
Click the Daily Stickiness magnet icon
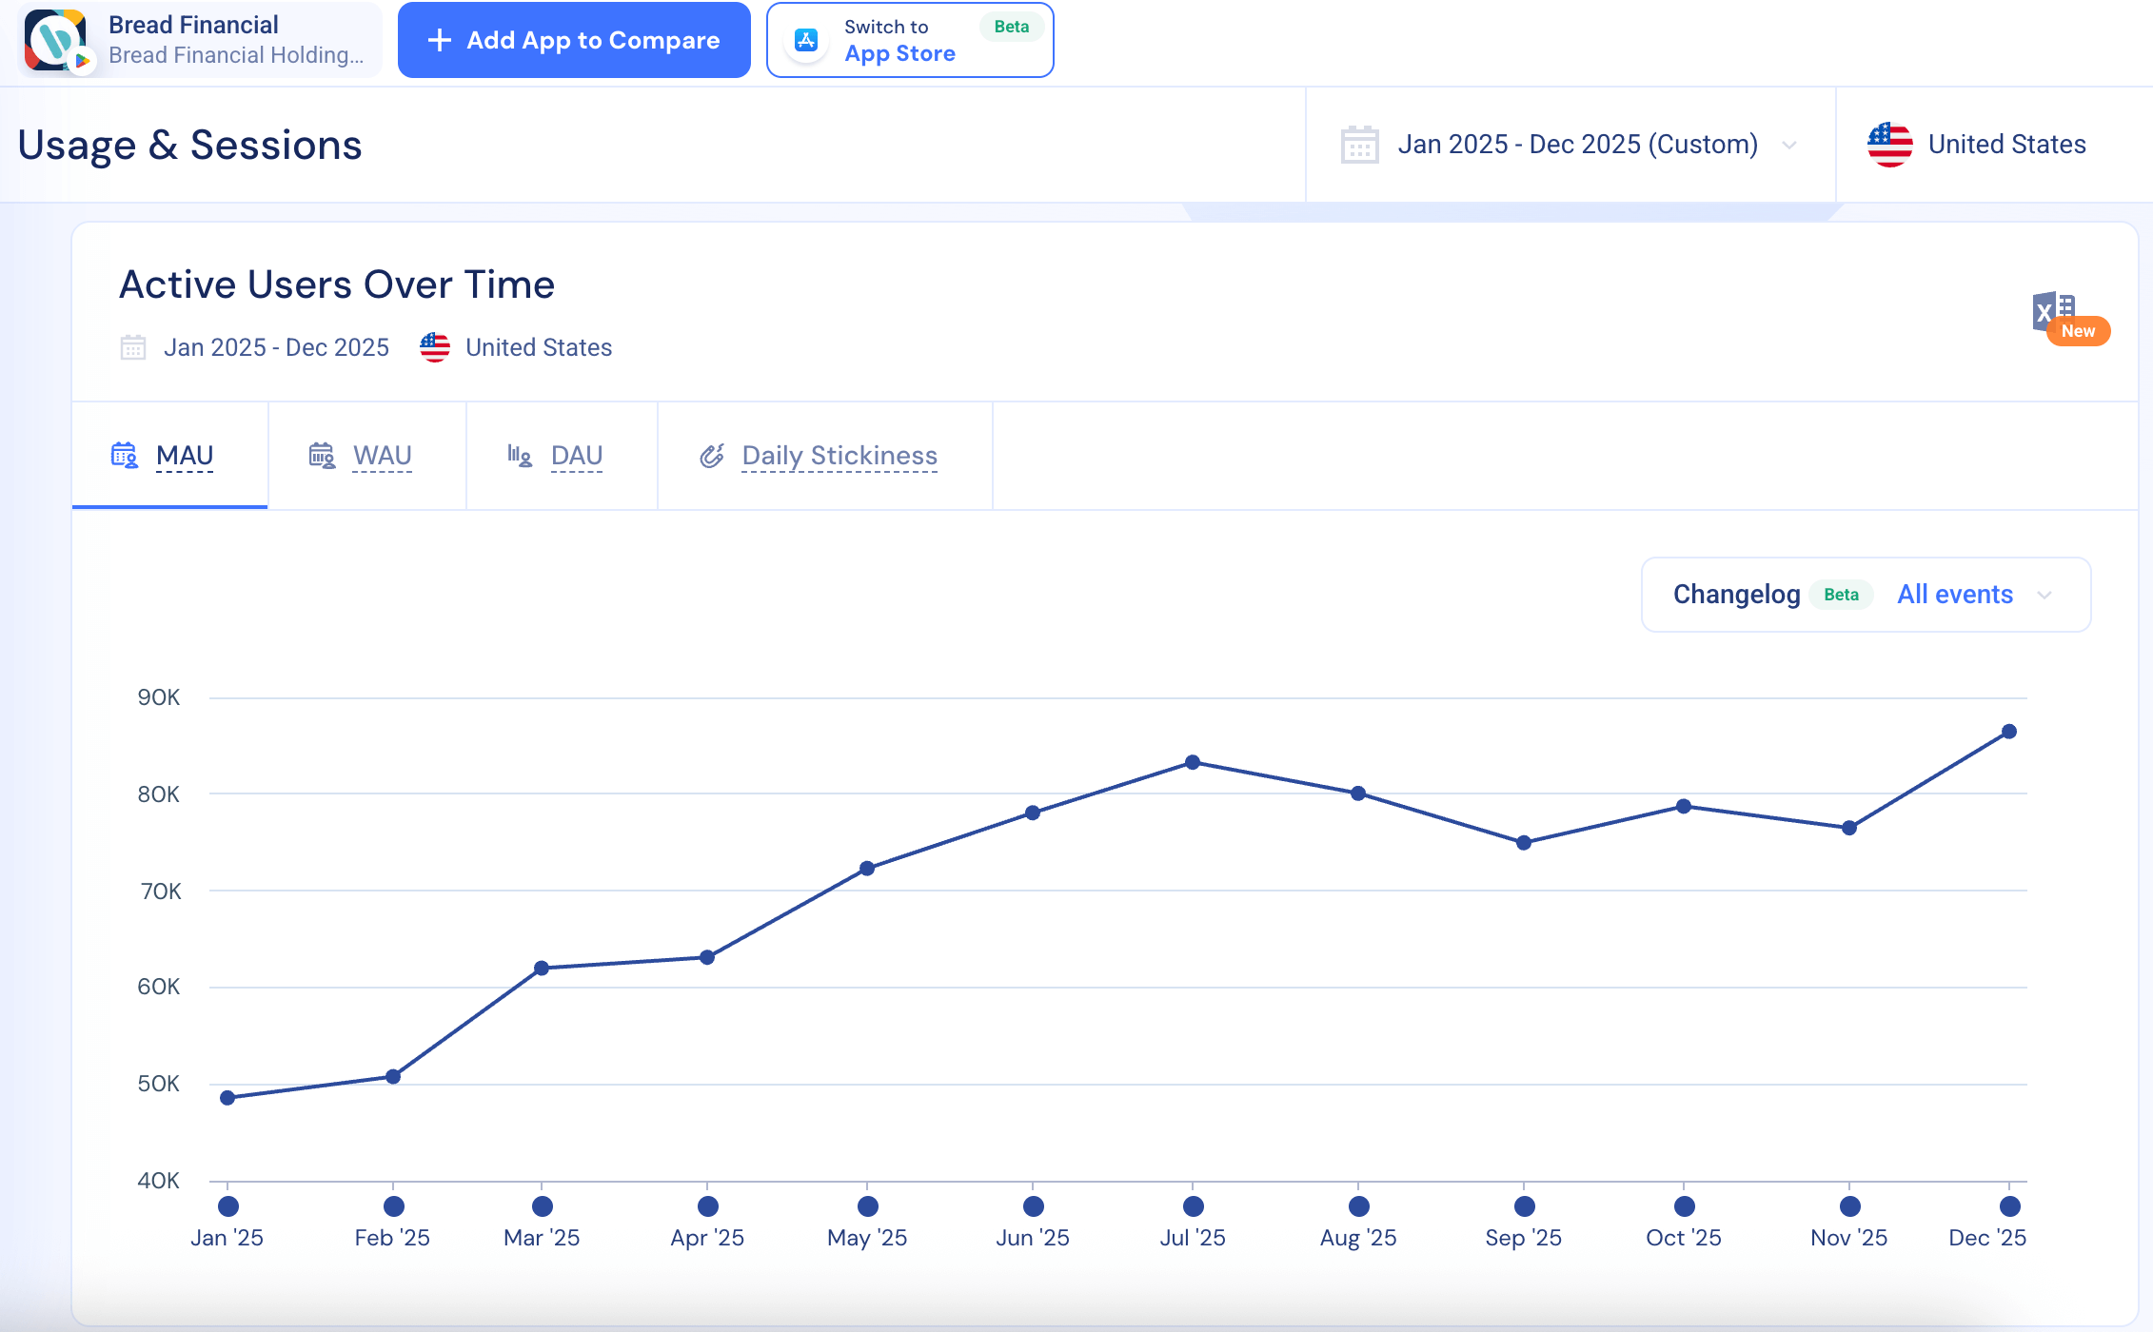coord(712,456)
